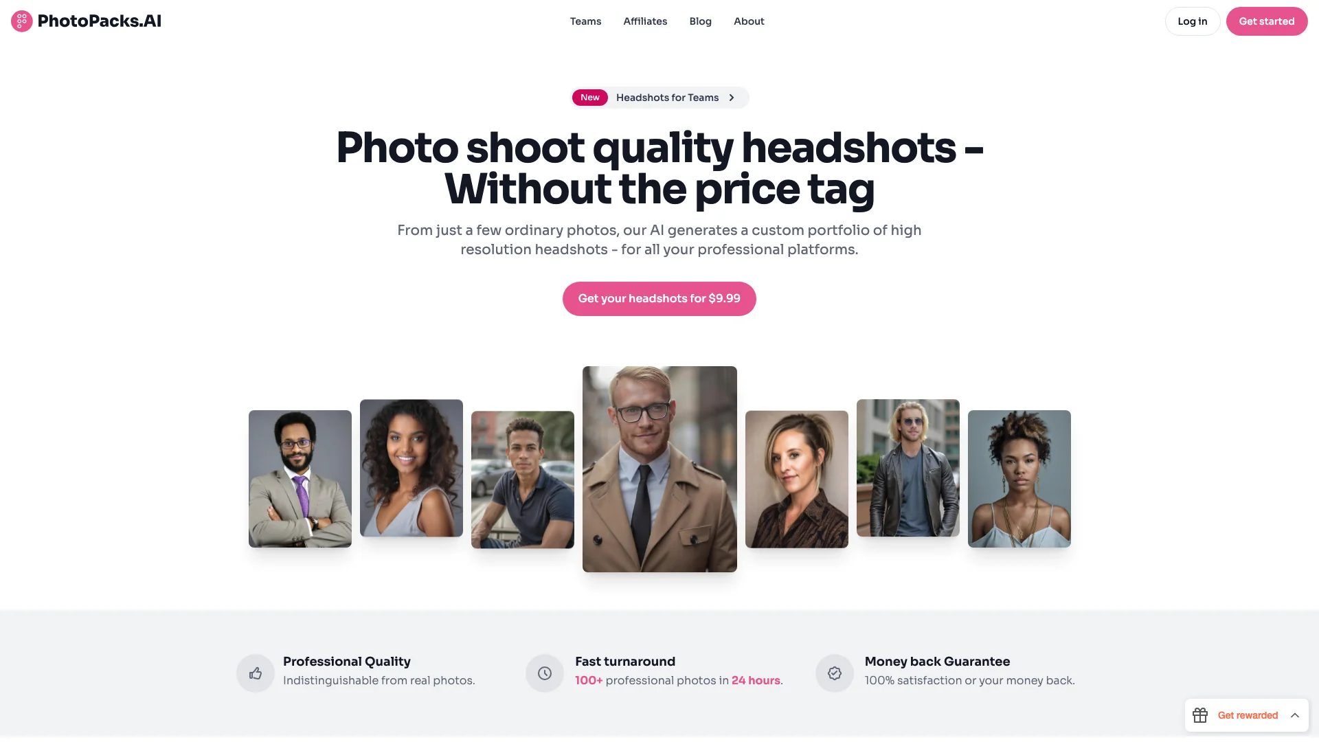Click the arrow chevron on Headshots banner
This screenshot has height=742, width=1319.
(732, 97)
